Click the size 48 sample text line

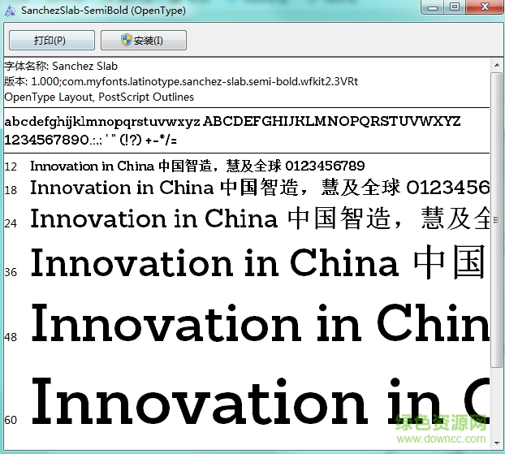click(x=260, y=322)
